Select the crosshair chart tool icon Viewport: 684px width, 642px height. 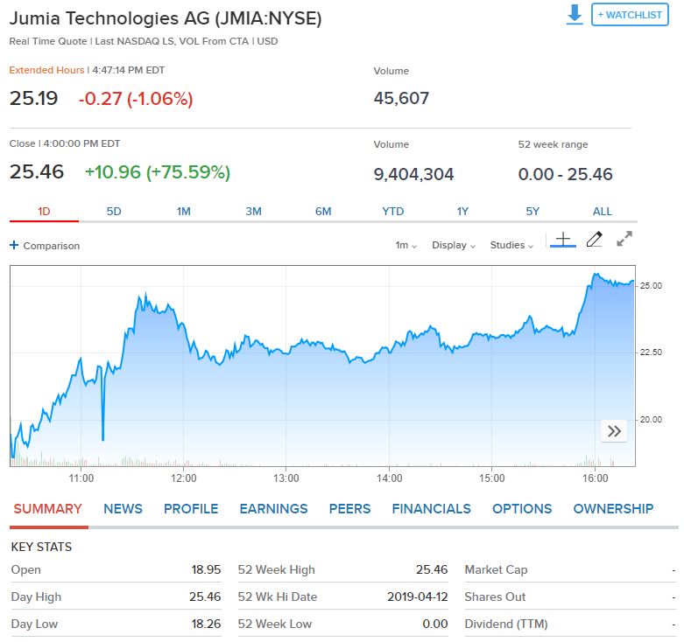563,239
